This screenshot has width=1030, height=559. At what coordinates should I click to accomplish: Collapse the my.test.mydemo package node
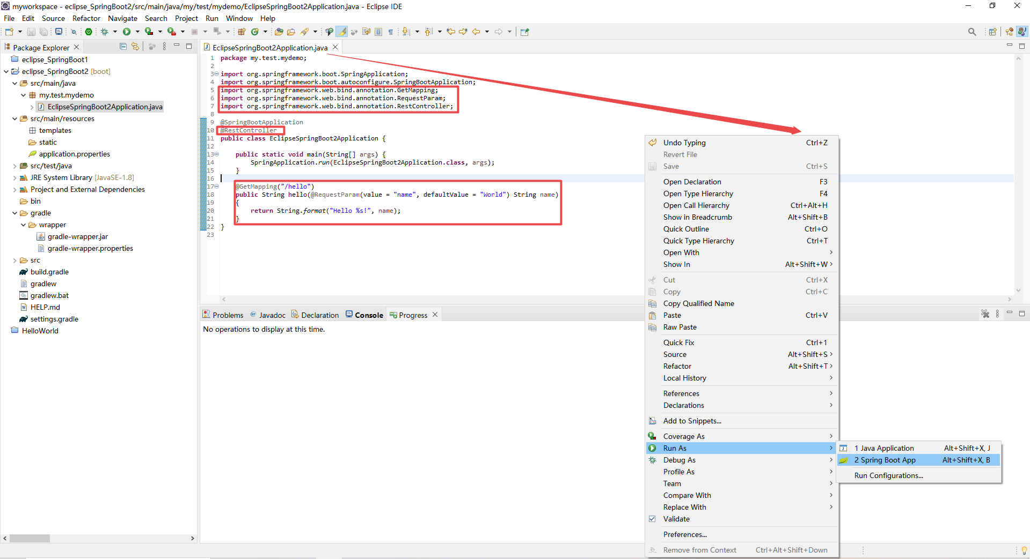pos(23,95)
